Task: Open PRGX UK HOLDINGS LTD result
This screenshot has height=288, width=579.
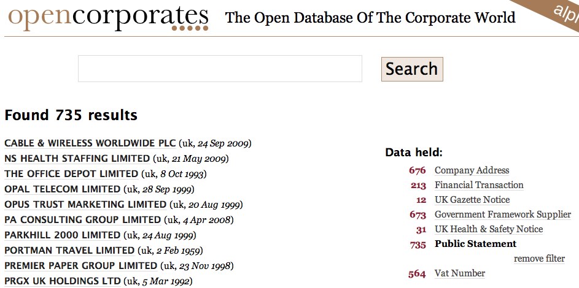Action: point(62,281)
